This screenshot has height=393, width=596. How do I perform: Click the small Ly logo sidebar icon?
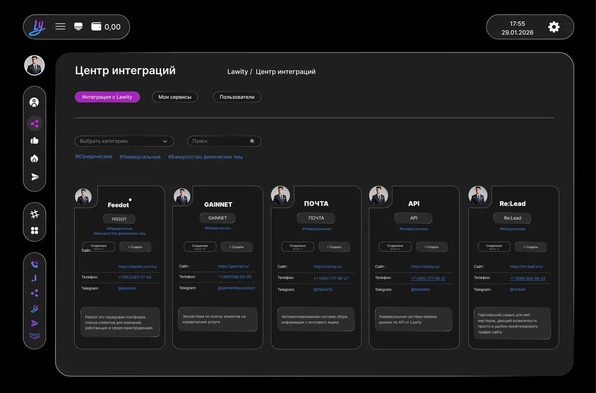tap(34, 308)
